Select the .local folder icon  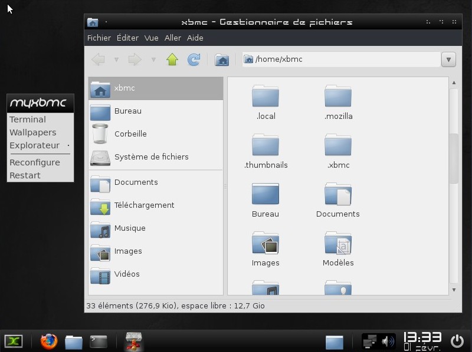tap(265, 97)
